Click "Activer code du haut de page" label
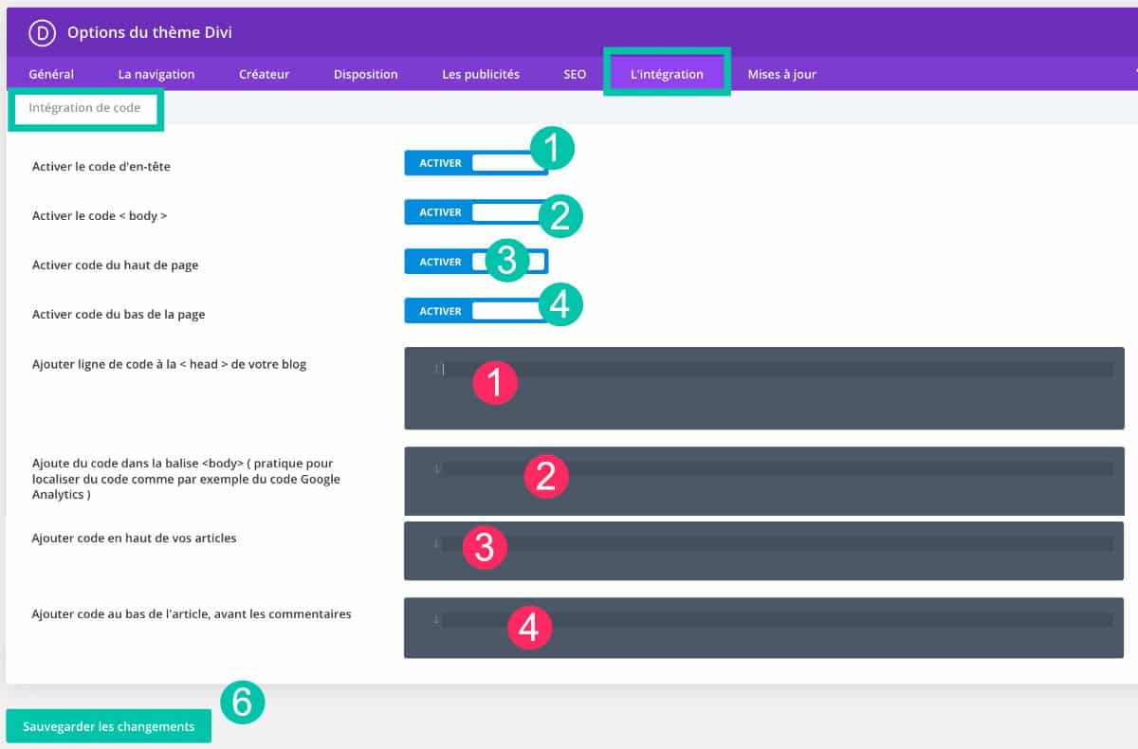The image size is (1138, 749). pyautogui.click(x=116, y=265)
